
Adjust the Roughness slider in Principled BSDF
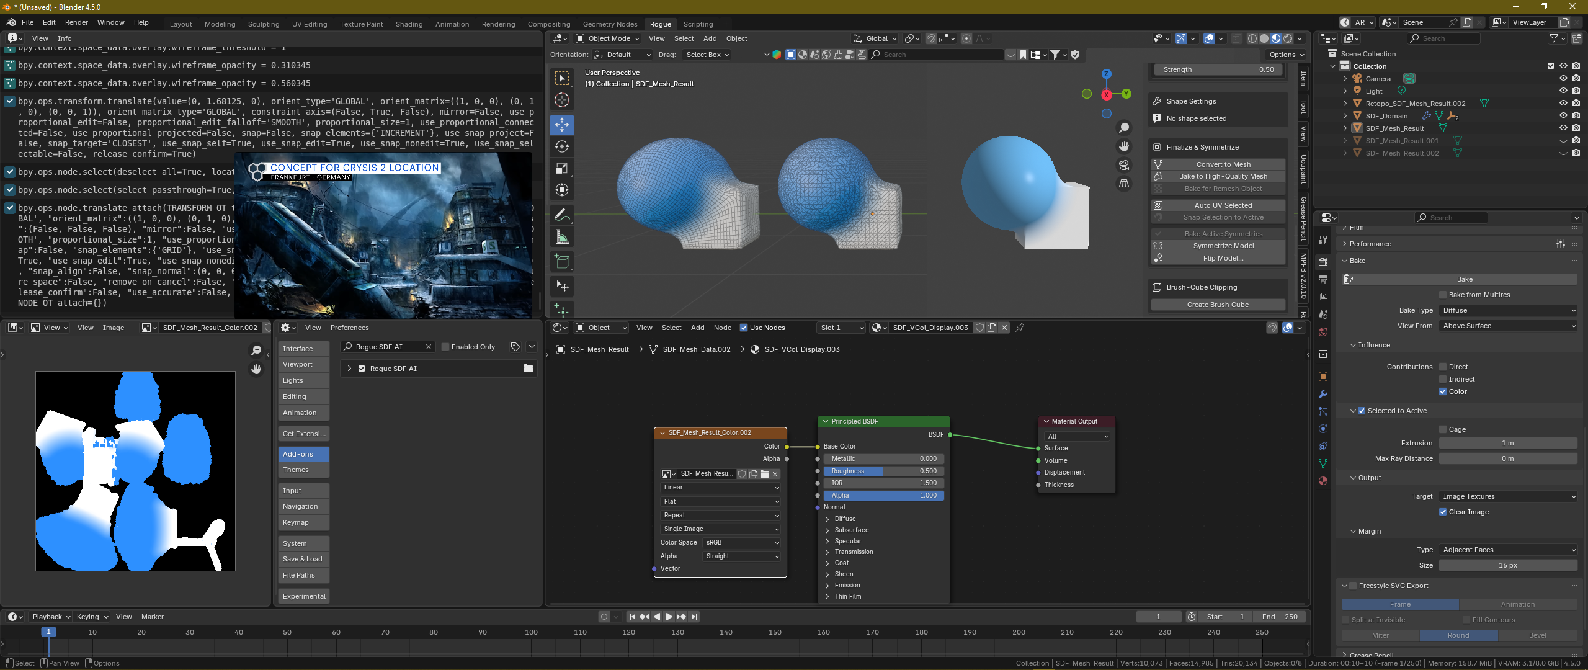[x=884, y=471]
